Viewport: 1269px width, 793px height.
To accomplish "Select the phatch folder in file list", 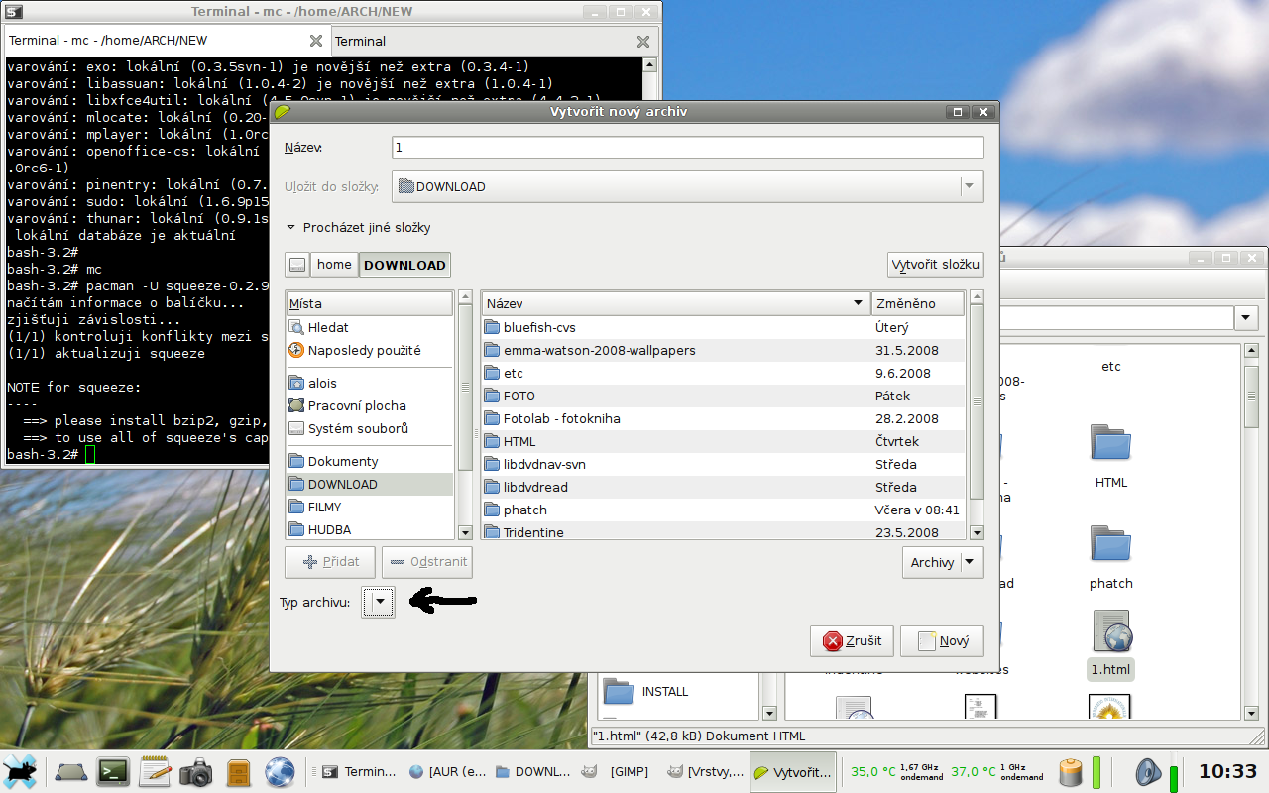I will pyautogui.click(x=525, y=510).
